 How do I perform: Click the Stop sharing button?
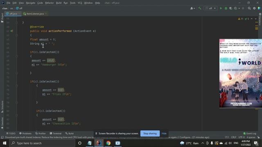(x=150, y=134)
